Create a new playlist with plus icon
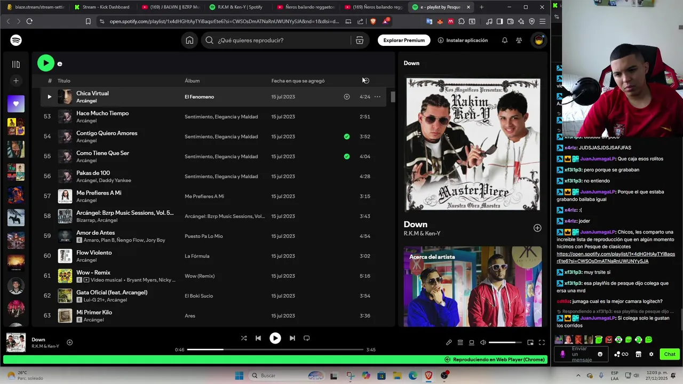 [x=16, y=81]
